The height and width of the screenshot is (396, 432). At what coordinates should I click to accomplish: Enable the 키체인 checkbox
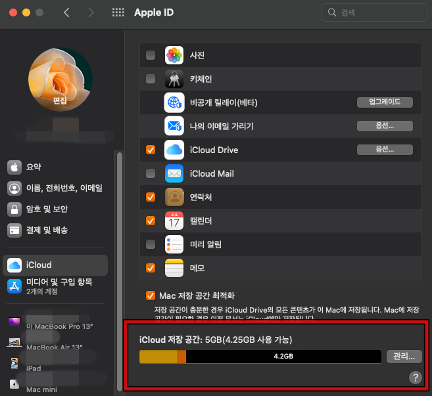pyautogui.click(x=151, y=79)
